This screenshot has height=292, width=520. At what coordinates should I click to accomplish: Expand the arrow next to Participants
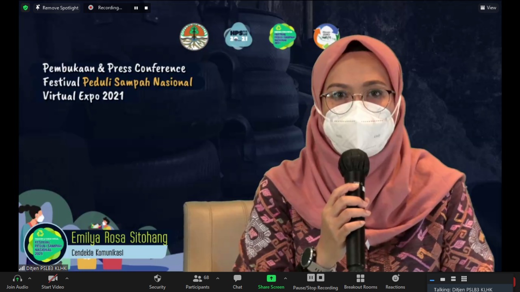[218, 279]
